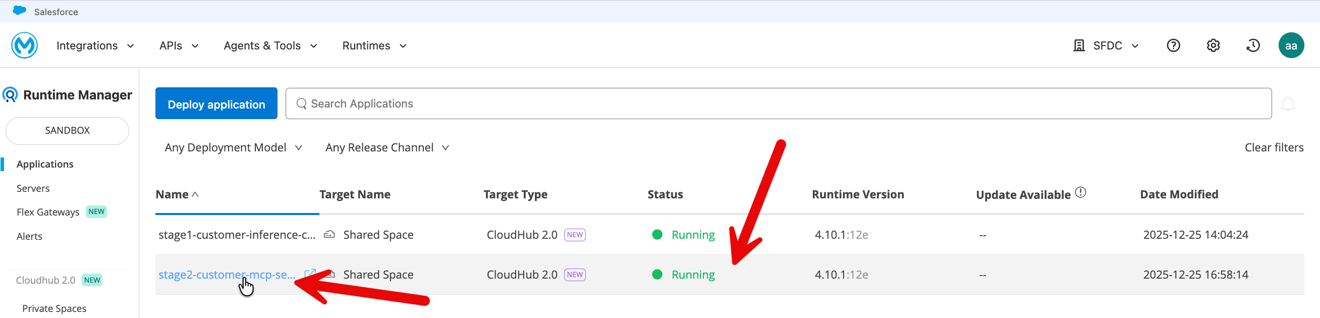Click the green status dot for stage2
Image resolution: width=1320 pixels, height=318 pixels.
coord(657,275)
